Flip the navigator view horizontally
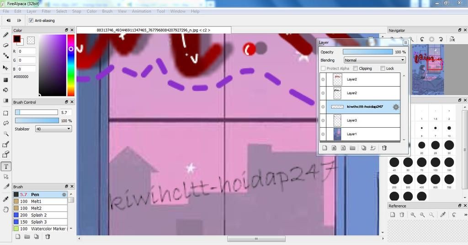The height and width of the screenshot is (245, 468). 452,39
